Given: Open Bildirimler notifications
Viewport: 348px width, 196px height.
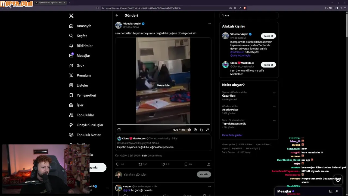Looking at the screenshot, I should point(81,46).
